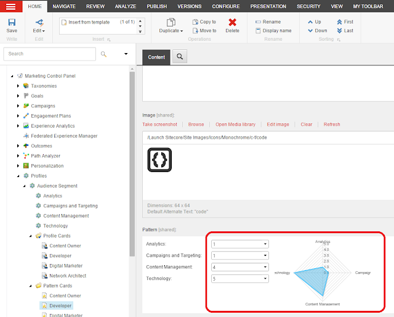Select Experience Analytics tree item
This screenshot has width=394, height=317.
pos(53,126)
